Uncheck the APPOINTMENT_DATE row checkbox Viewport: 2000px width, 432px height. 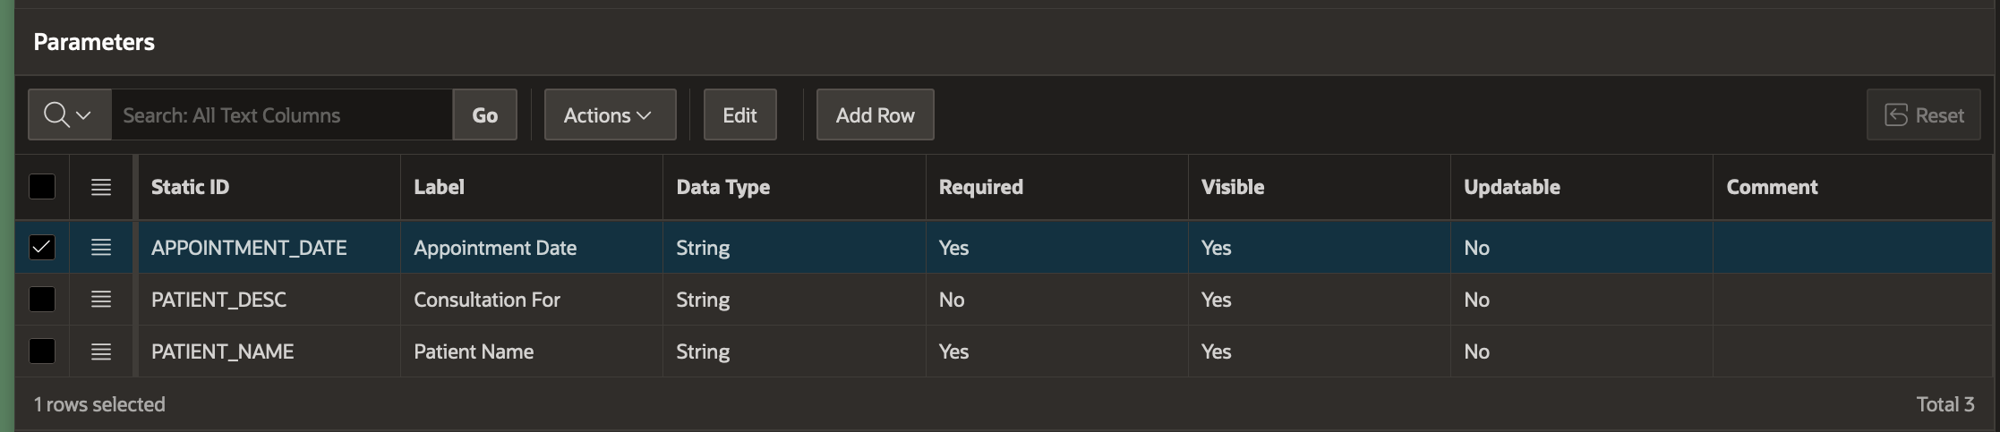pos(42,248)
